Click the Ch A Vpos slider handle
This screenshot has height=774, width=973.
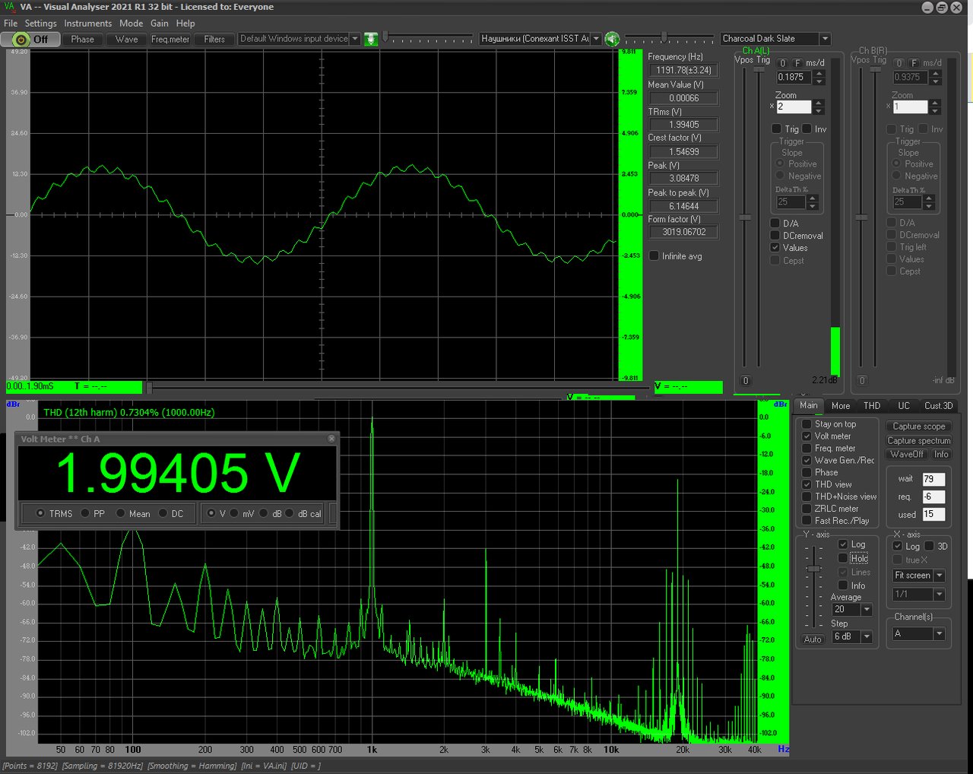pos(745,217)
